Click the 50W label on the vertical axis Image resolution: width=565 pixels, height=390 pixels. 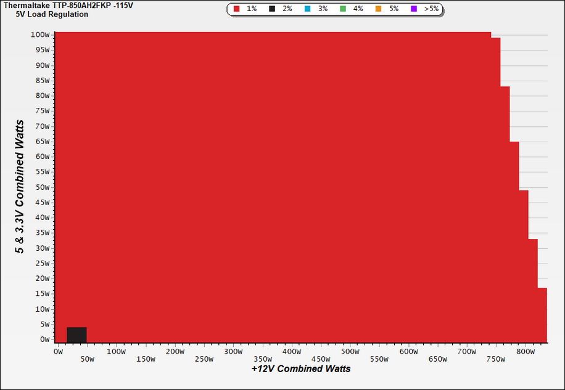coord(42,187)
